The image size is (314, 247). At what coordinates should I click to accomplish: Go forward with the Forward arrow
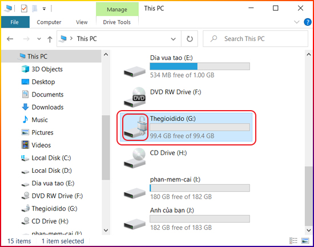(26, 39)
